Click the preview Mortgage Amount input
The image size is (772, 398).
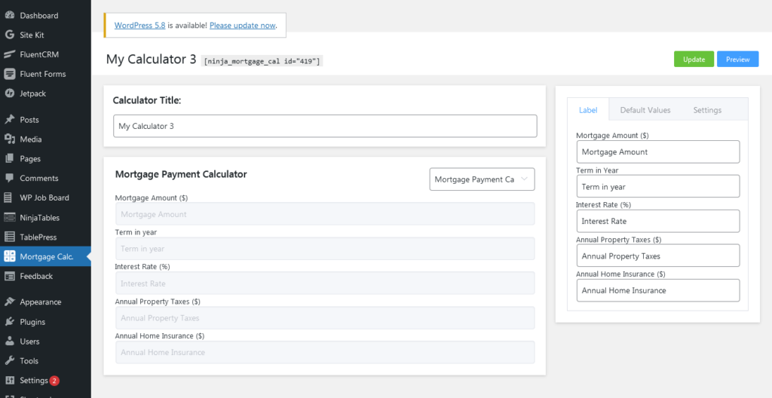tap(325, 214)
